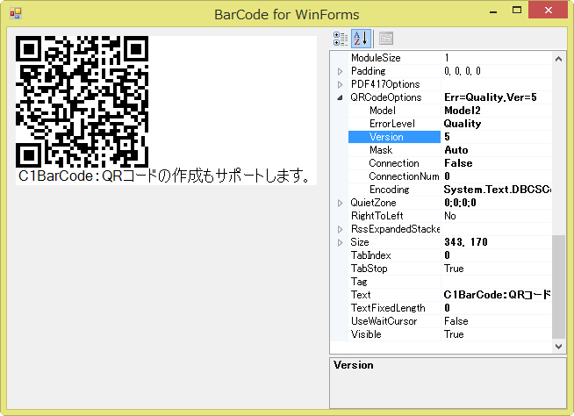Viewport: 574px width, 416px height.
Task: Click the property grid scrollbar thumb
Action: 558,287
